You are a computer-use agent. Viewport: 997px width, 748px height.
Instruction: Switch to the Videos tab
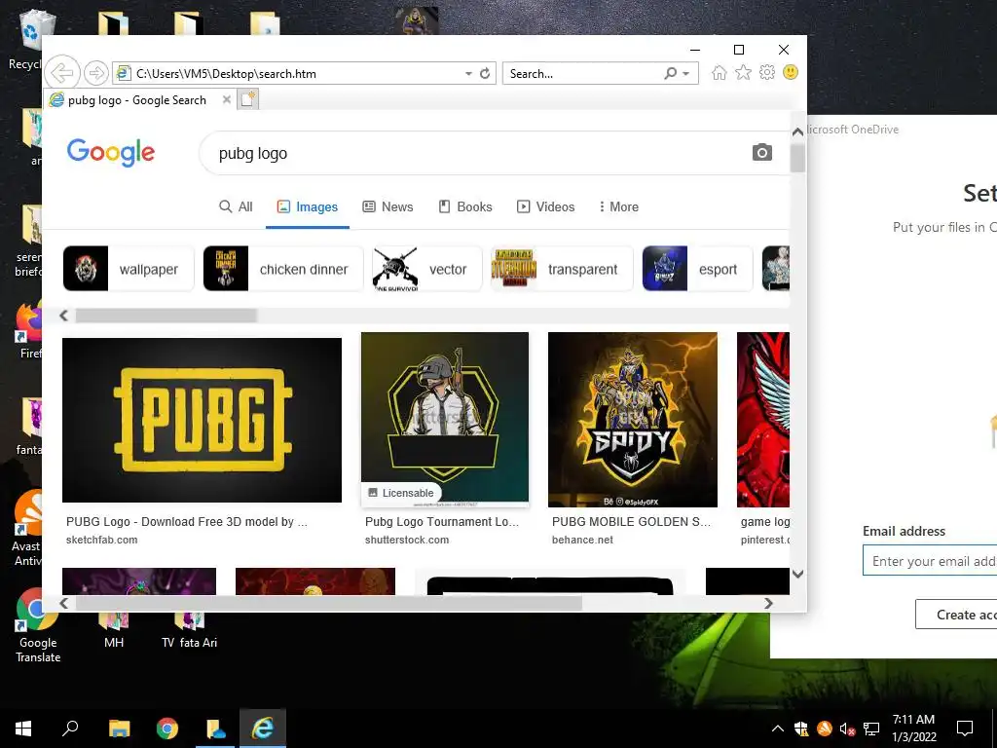point(545,206)
